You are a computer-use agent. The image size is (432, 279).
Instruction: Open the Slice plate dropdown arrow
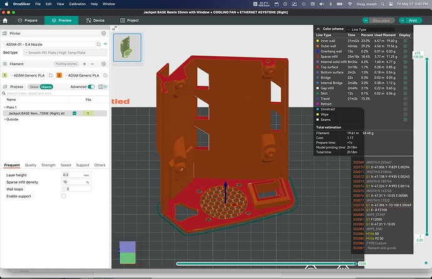[x=366, y=21]
